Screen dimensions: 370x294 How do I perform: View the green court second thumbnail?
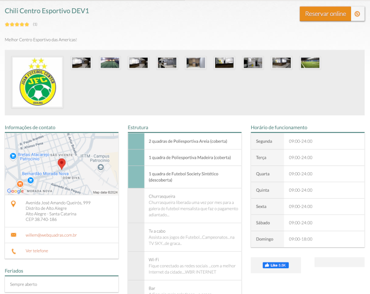[110, 63]
